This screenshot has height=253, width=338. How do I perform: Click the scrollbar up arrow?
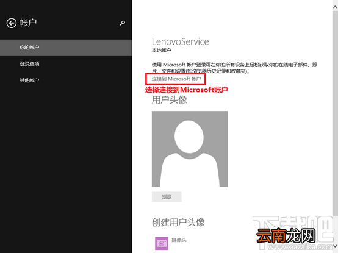pos(335,7)
